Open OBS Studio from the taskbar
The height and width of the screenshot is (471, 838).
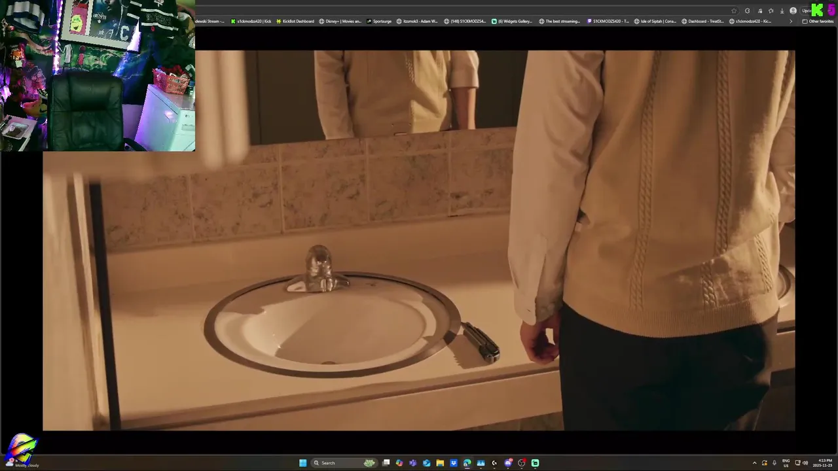tap(522, 463)
